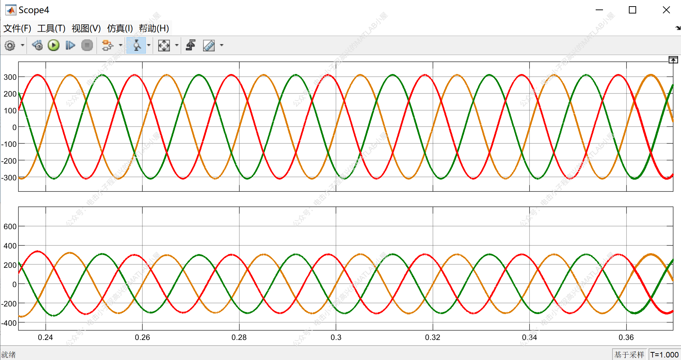This screenshot has width=681, height=360.
Task: Dock the scope using the menu bar arrow
Action: click(678, 28)
